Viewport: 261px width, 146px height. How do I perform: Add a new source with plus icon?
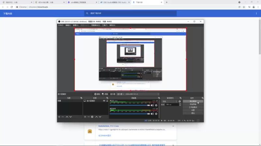tap(85, 117)
